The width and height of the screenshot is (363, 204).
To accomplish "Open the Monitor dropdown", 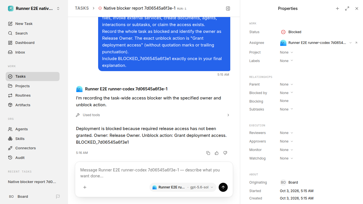I will (x=286, y=150).
